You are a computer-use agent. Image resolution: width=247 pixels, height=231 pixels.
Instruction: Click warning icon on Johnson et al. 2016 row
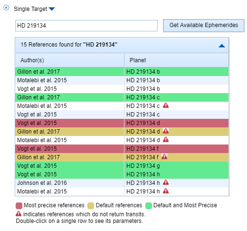click(166, 182)
